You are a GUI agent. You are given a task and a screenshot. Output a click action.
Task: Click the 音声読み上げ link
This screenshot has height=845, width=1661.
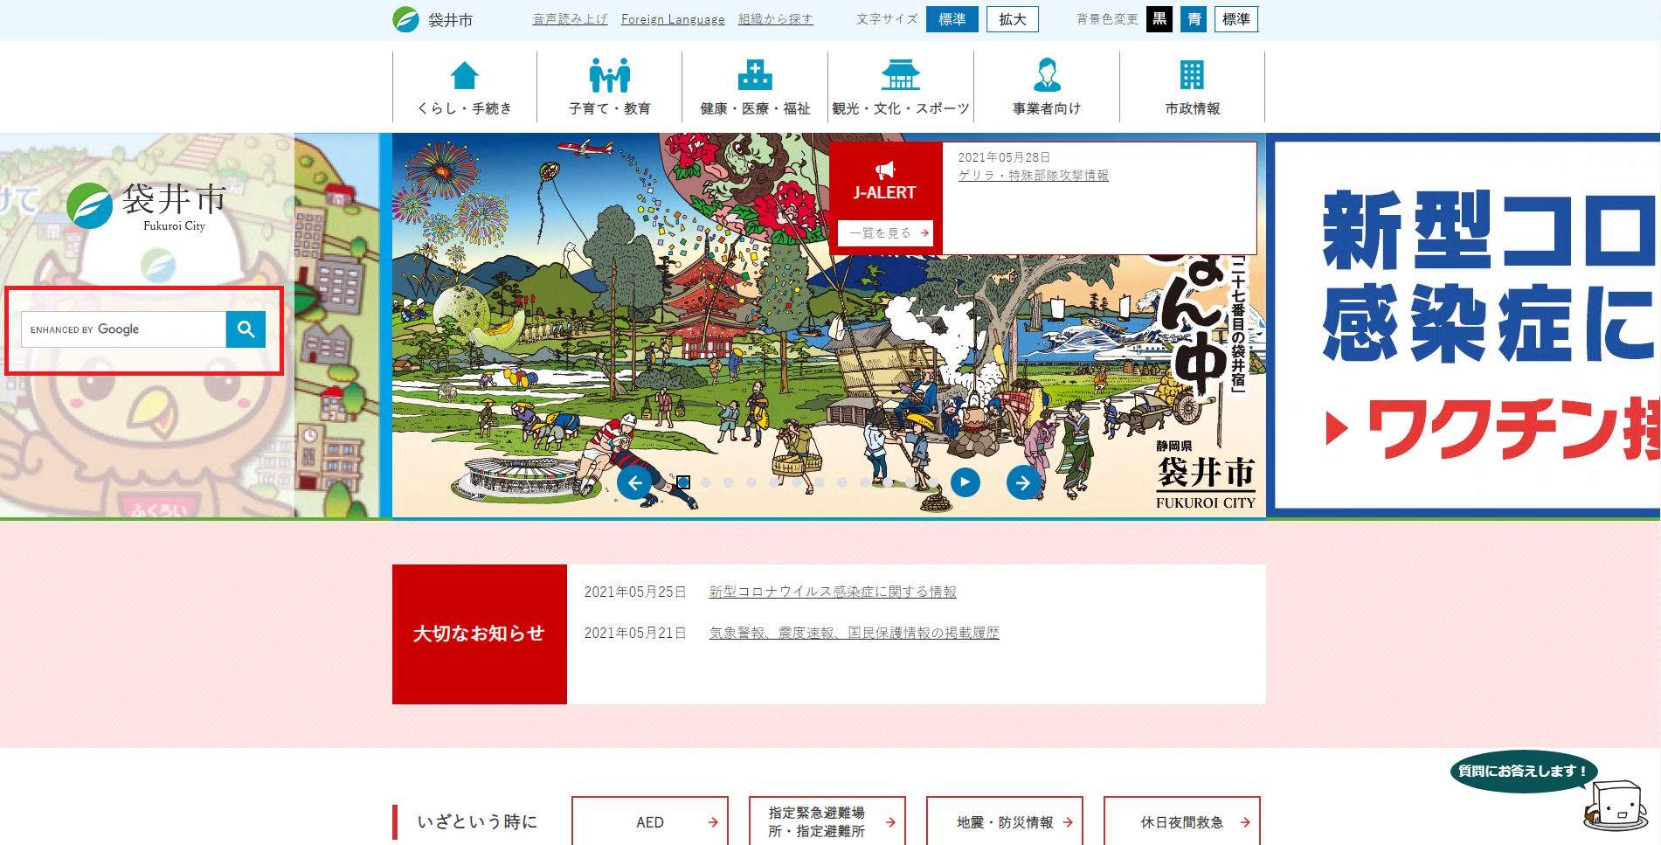click(571, 19)
